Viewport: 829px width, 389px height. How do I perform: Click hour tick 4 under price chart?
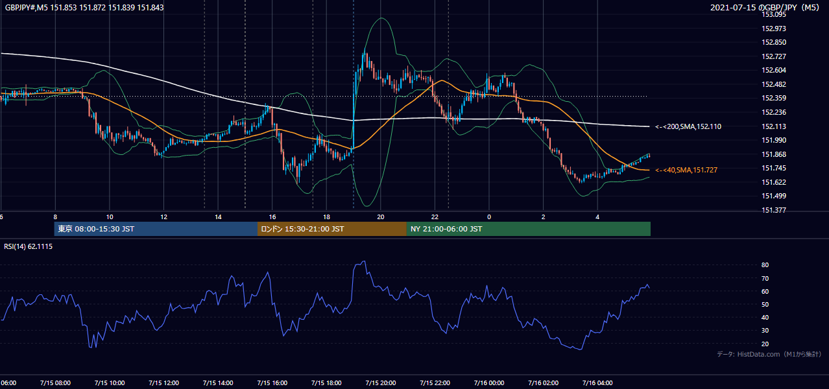(x=598, y=217)
